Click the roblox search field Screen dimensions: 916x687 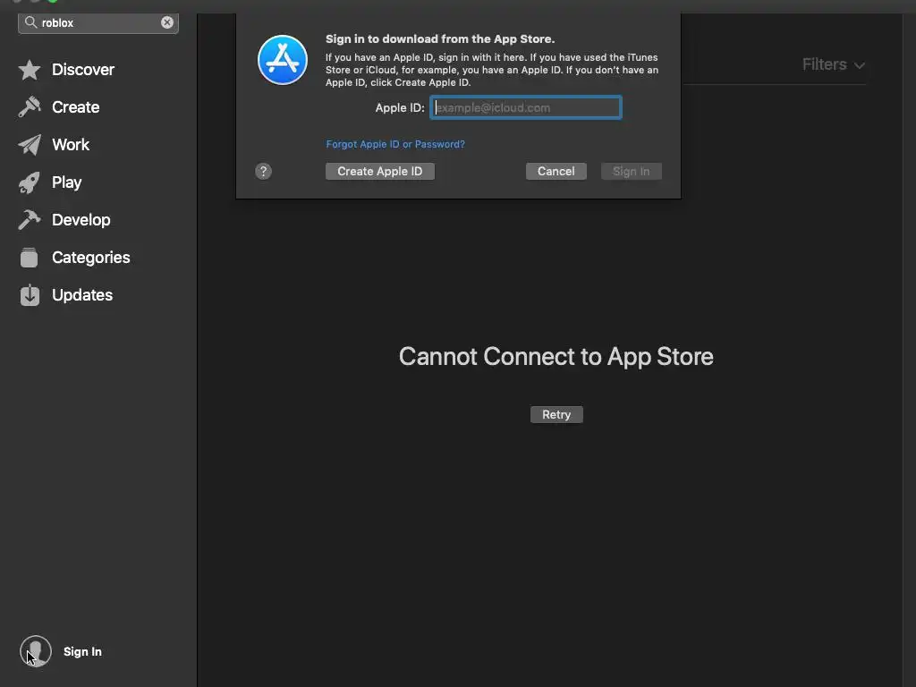[98, 22]
